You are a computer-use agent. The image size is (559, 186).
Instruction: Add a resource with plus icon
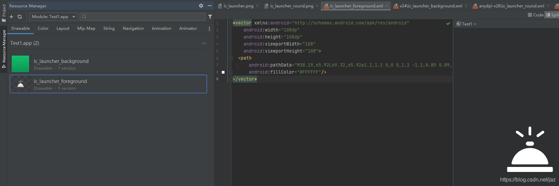click(11, 17)
